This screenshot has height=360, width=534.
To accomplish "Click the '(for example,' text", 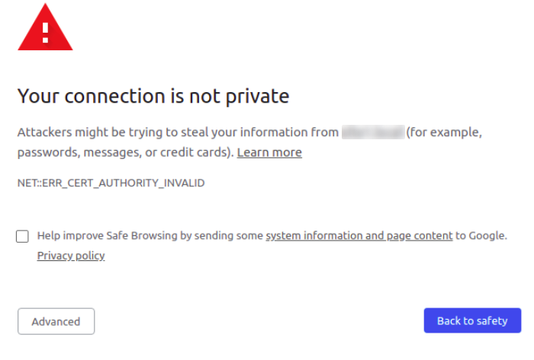I will pos(444,132).
